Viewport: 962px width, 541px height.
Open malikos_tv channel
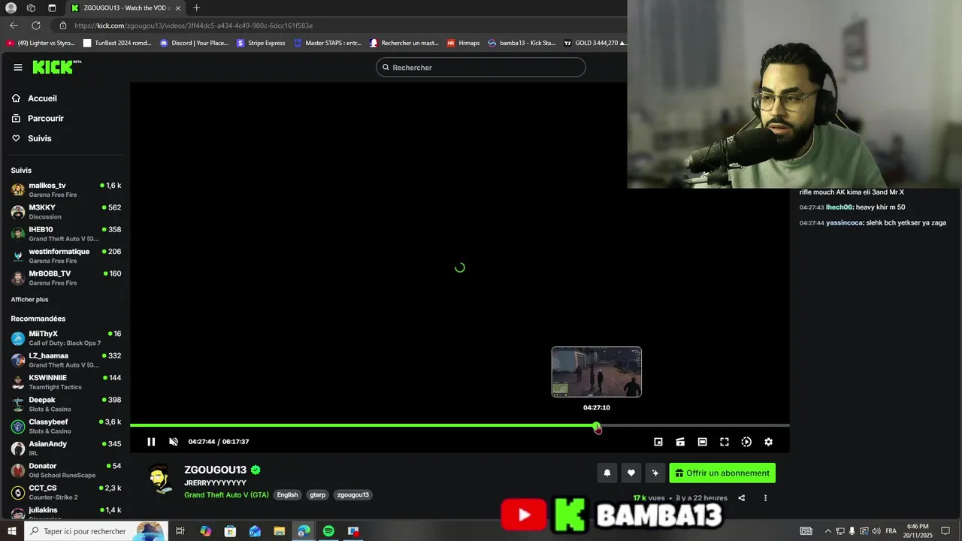point(65,189)
